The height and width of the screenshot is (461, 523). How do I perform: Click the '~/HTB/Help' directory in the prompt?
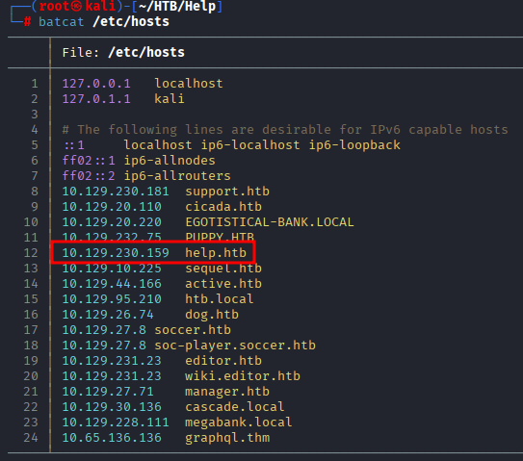[x=177, y=7]
